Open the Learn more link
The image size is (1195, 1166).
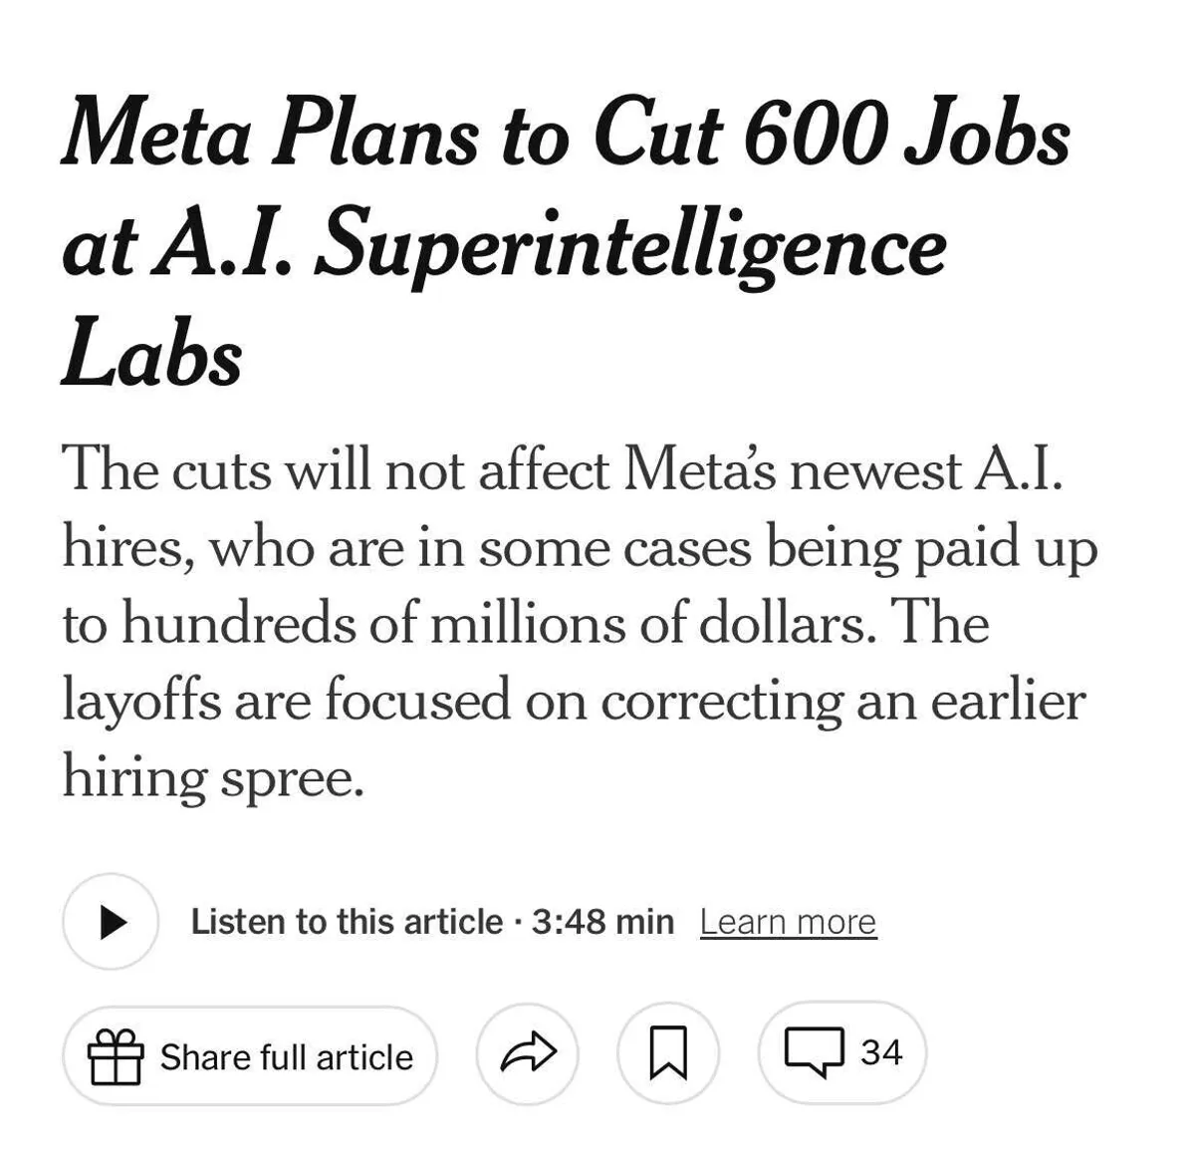(788, 922)
